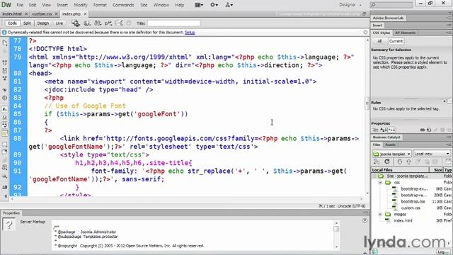Click Expand All icon in coding toolbar
The width and height of the screenshot is (453, 255).
click(x=5, y=79)
